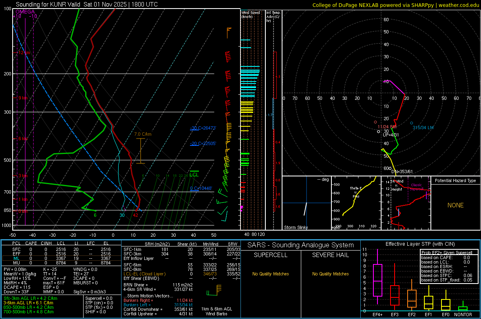This screenshot has width=481, height=319.
Task: Click the CAPE column header
Action: point(31,243)
